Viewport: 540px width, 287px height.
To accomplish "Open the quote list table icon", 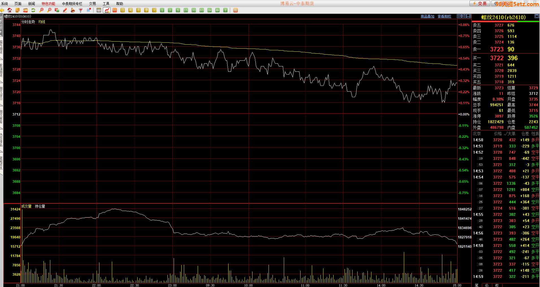I will (99, 10).
